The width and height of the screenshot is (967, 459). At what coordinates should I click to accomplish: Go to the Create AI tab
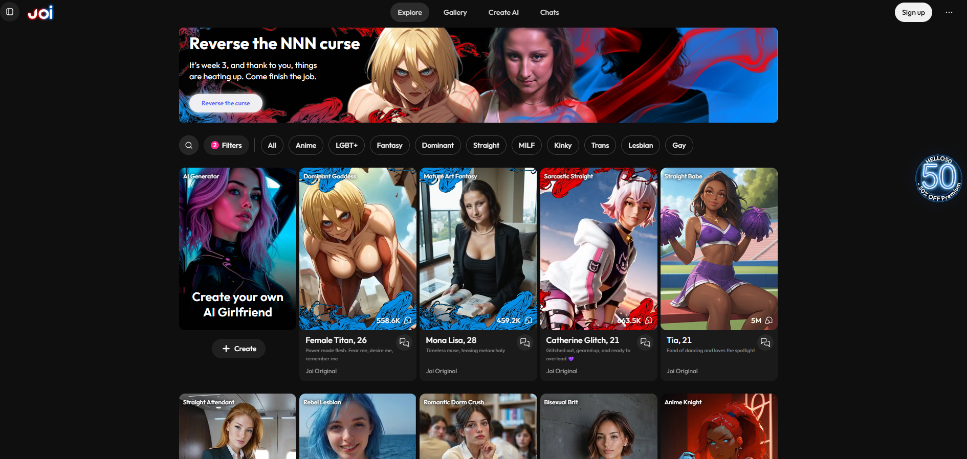tap(503, 12)
